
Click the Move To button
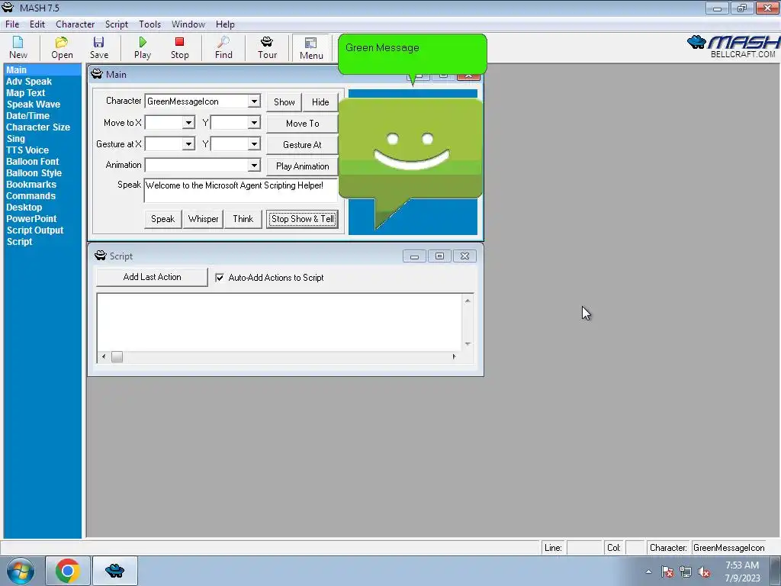302,123
